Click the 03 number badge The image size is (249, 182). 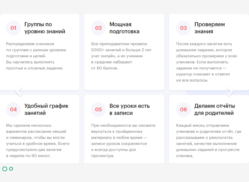[183, 28]
